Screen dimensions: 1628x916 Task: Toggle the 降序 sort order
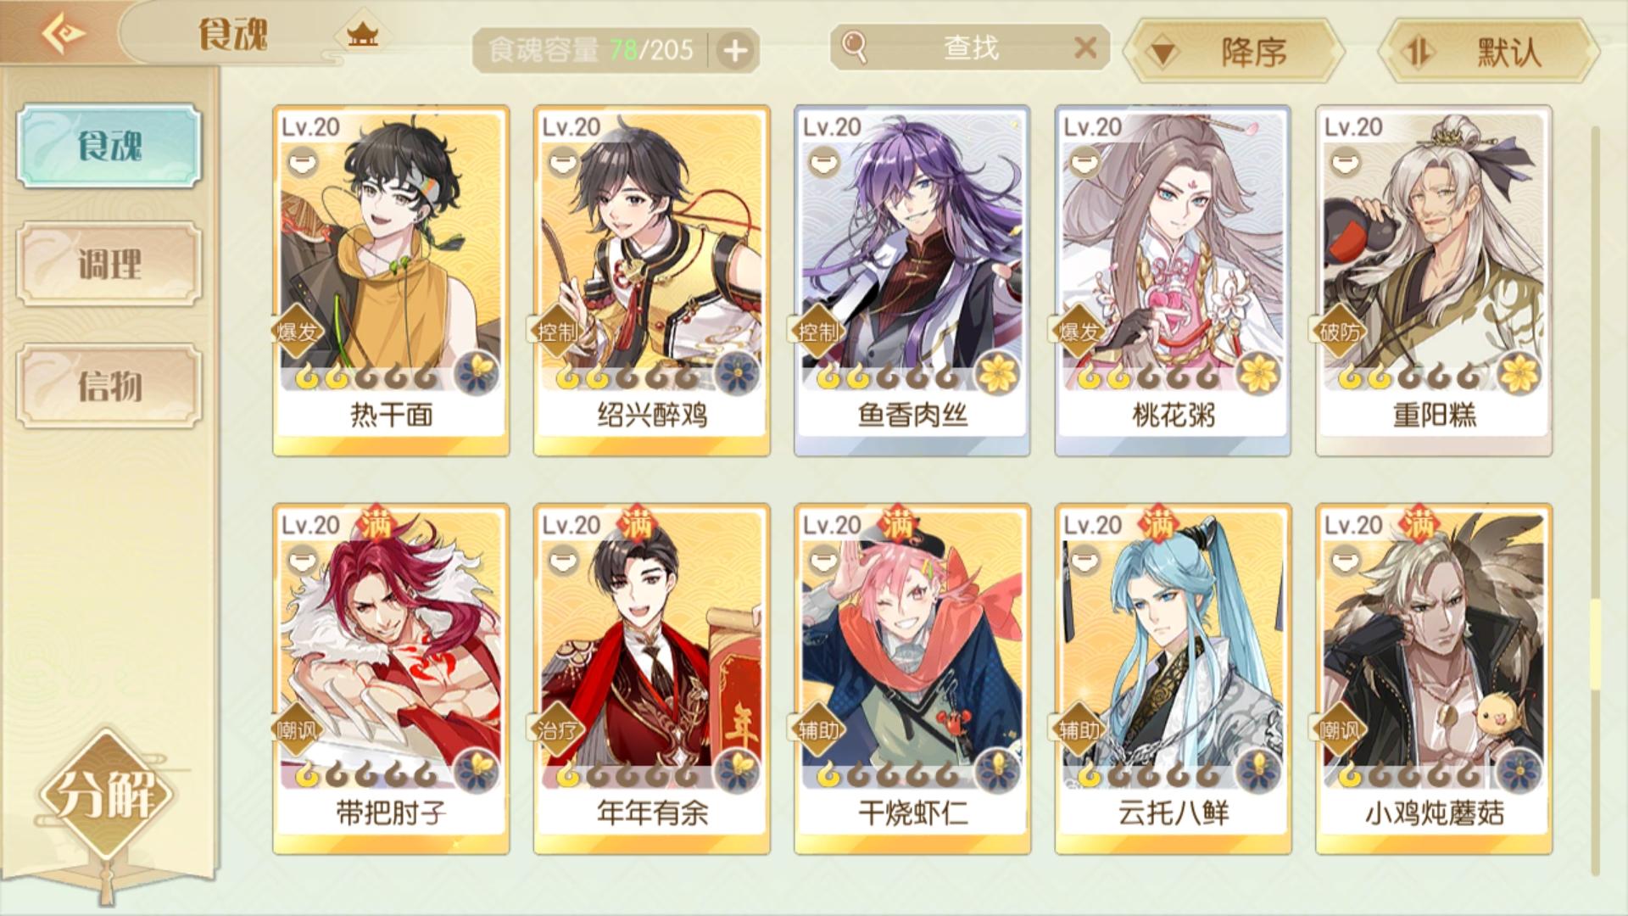1234,53
